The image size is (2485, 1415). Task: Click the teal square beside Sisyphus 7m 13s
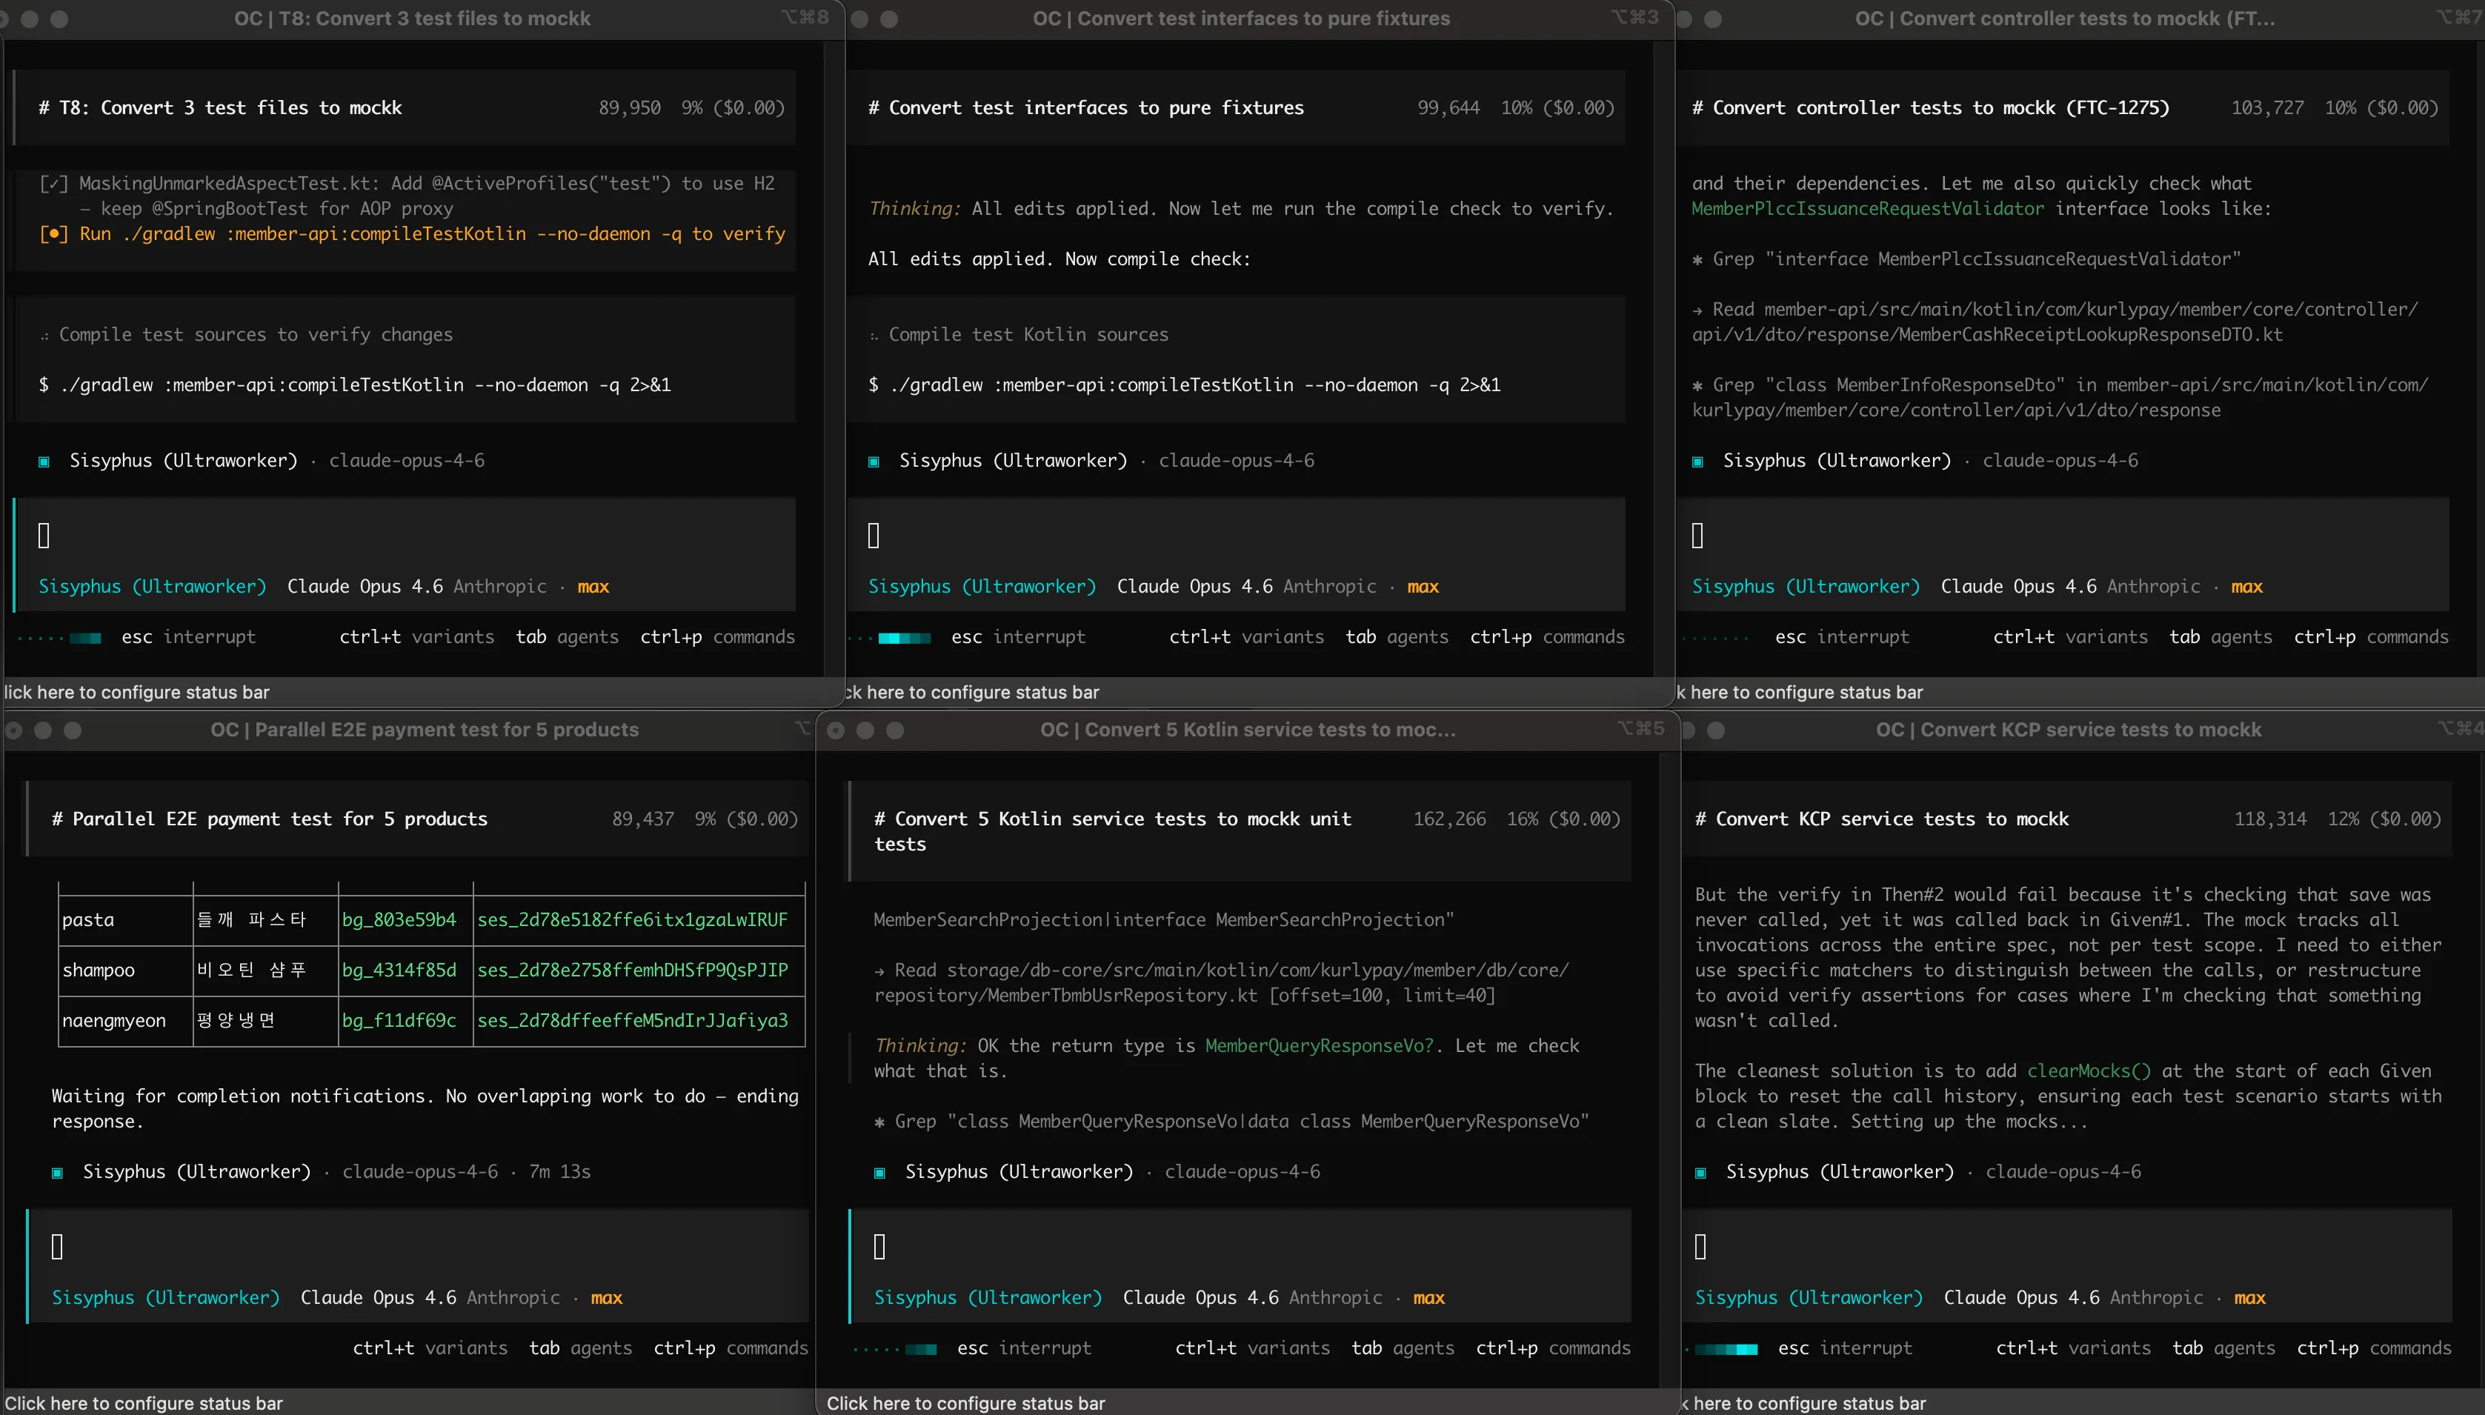click(x=57, y=1173)
